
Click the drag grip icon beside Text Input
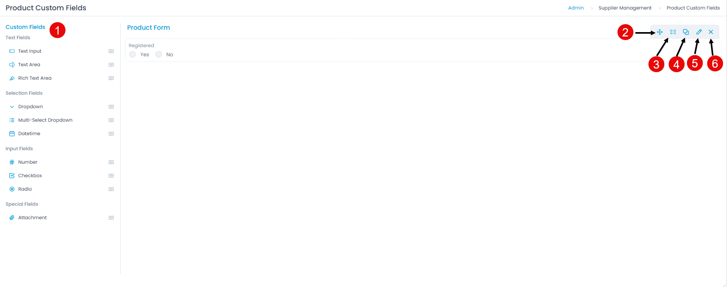(111, 51)
